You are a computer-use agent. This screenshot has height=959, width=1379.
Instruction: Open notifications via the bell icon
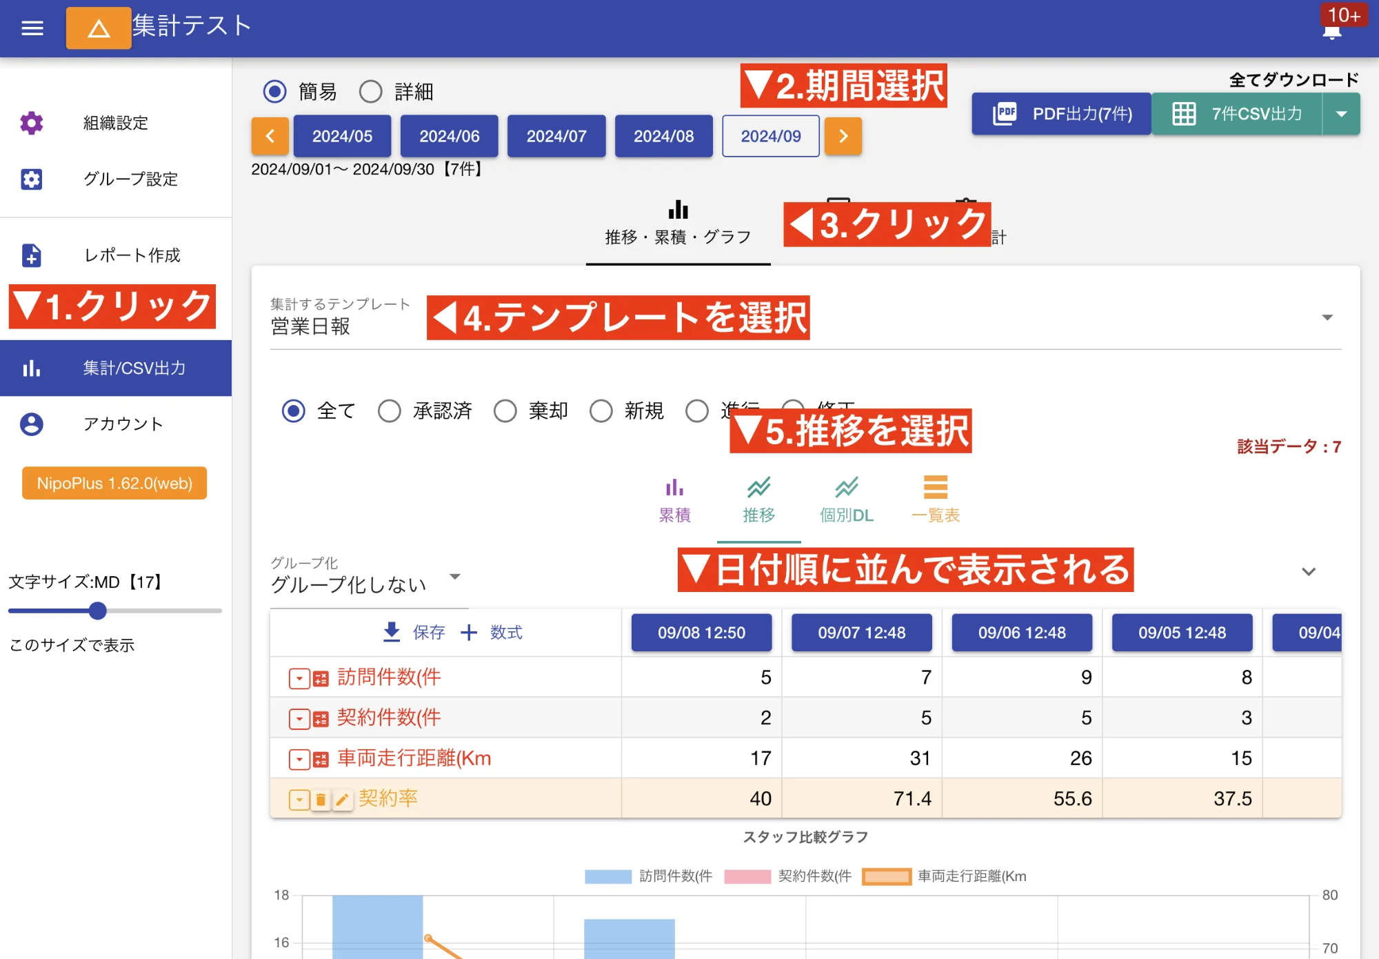pos(1331,31)
